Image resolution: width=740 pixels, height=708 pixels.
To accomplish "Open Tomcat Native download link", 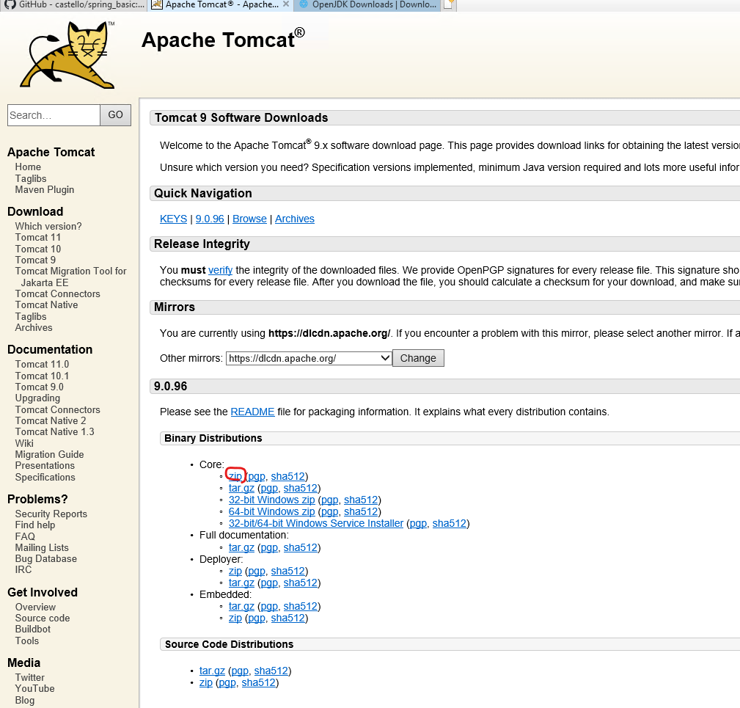I will [46, 305].
